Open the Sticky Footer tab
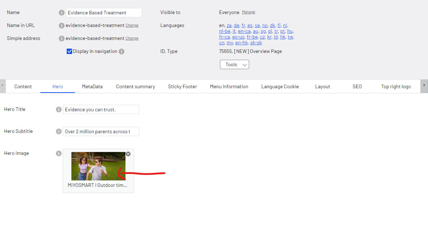Image resolution: width=428 pixels, height=251 pixels. point(182,86)
